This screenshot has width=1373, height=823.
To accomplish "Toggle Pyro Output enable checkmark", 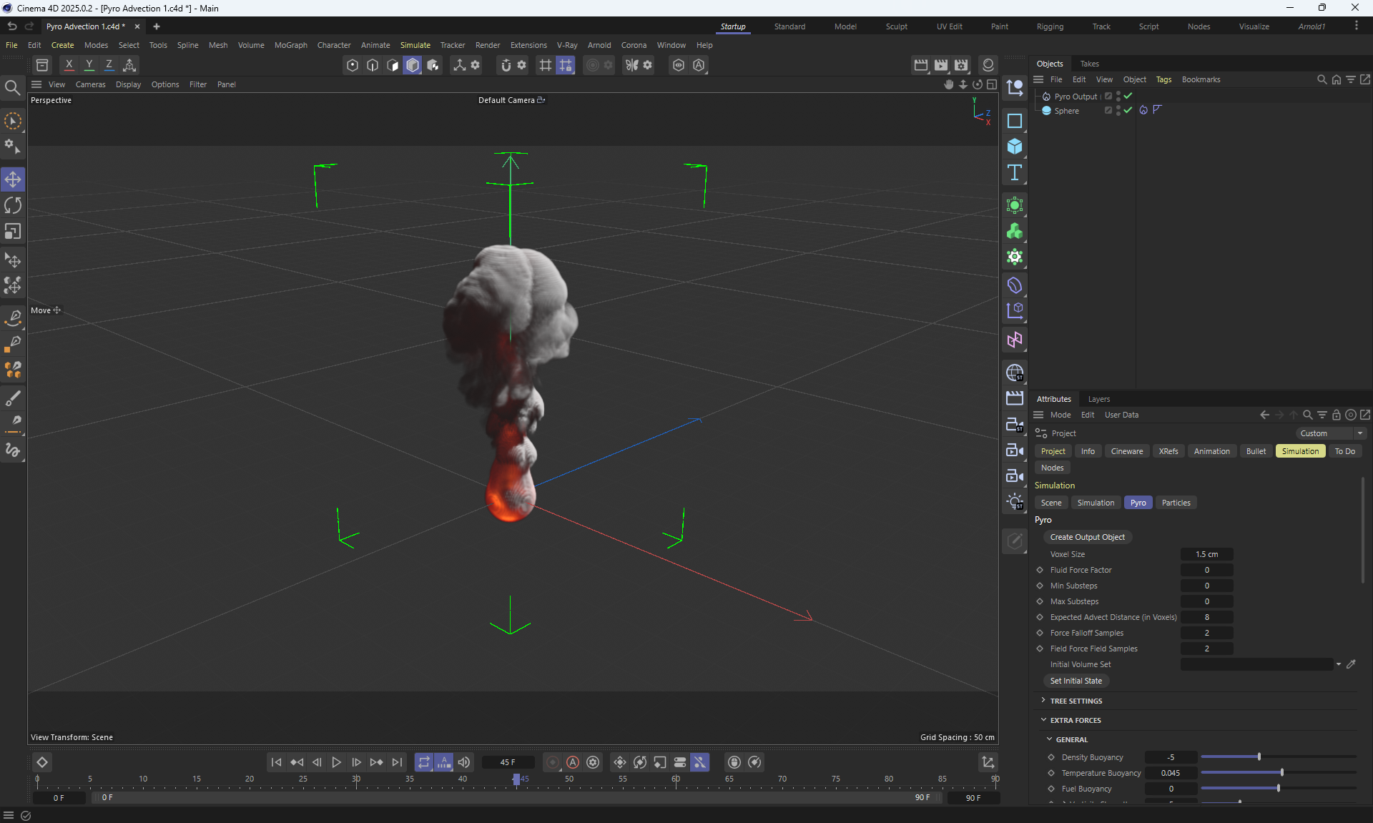I will [1128, 96].
